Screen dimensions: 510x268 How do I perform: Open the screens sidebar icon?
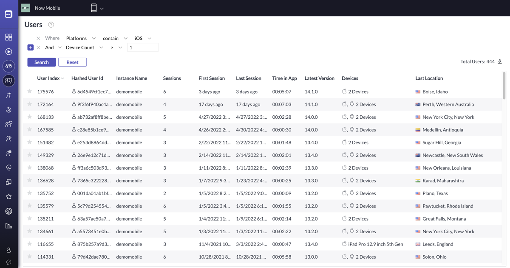point(8,182)
